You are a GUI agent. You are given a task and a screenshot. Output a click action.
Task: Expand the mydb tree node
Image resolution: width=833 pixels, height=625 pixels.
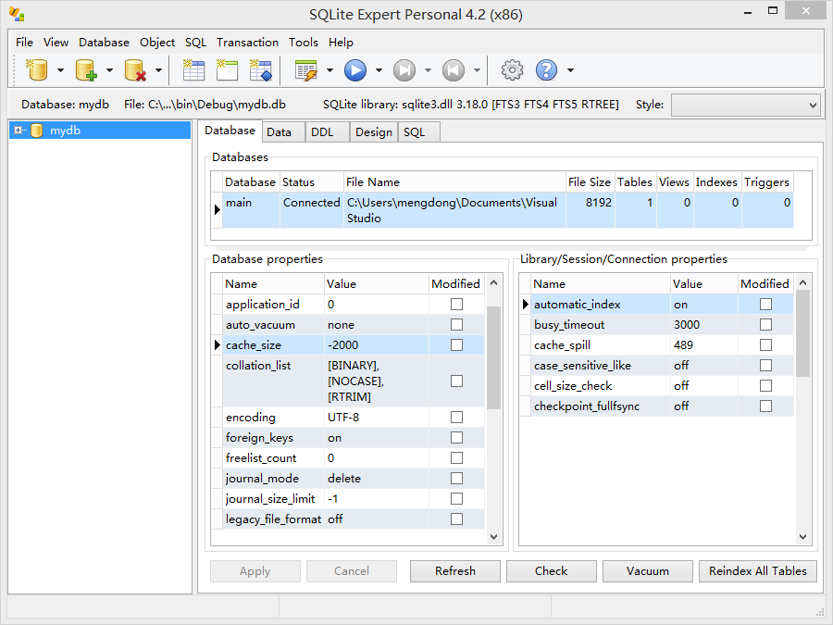tap(19, 131)
